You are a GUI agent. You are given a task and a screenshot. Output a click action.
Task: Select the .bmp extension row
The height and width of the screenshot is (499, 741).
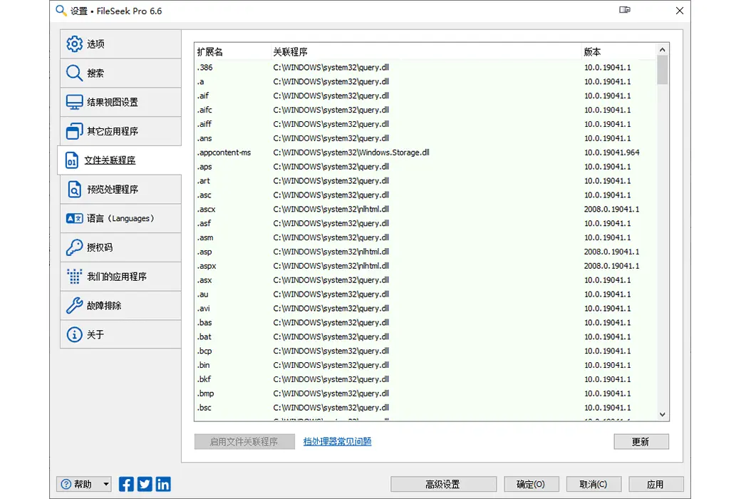(x=425, y=393)
